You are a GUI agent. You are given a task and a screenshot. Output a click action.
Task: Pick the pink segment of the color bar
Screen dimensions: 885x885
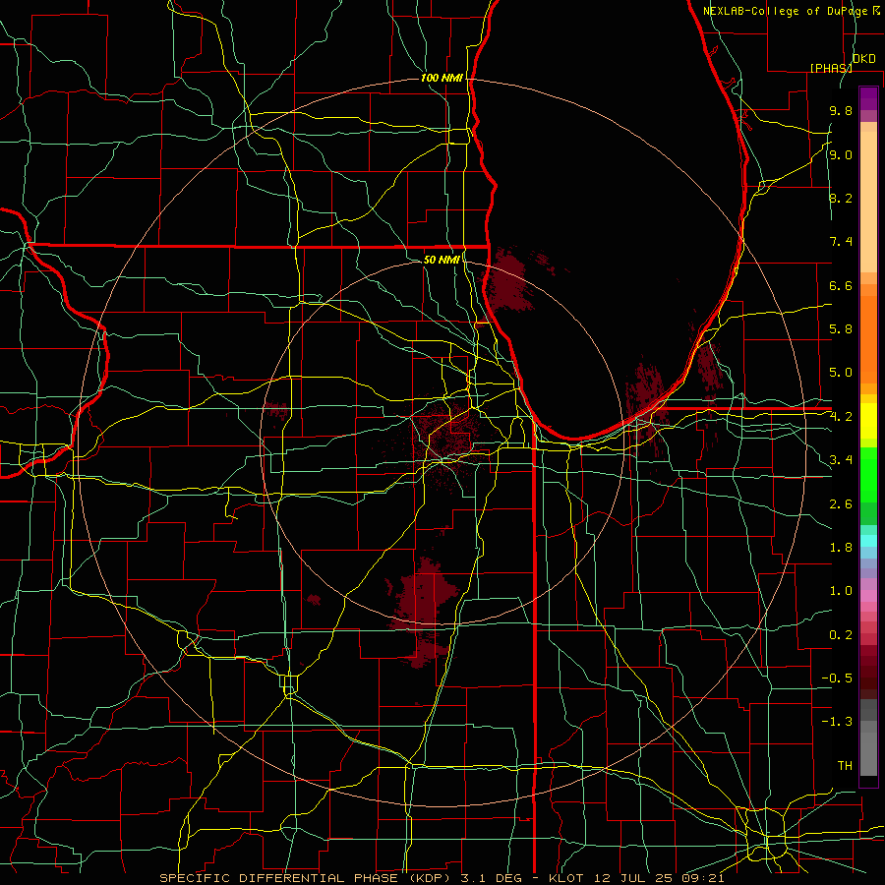tap(868, 596)
